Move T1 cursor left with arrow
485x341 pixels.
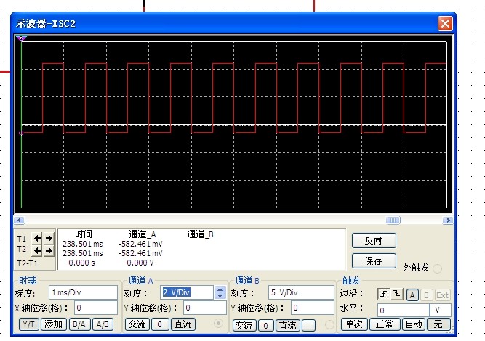pyautogui.click(x=38, y=239)
